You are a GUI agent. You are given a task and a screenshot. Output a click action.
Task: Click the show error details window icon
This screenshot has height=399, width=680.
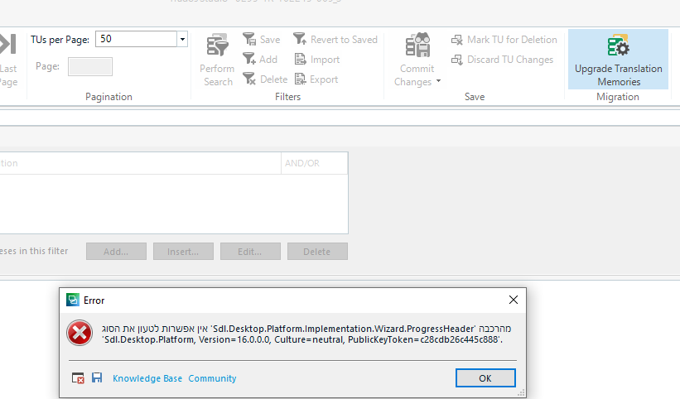point(78,378)
